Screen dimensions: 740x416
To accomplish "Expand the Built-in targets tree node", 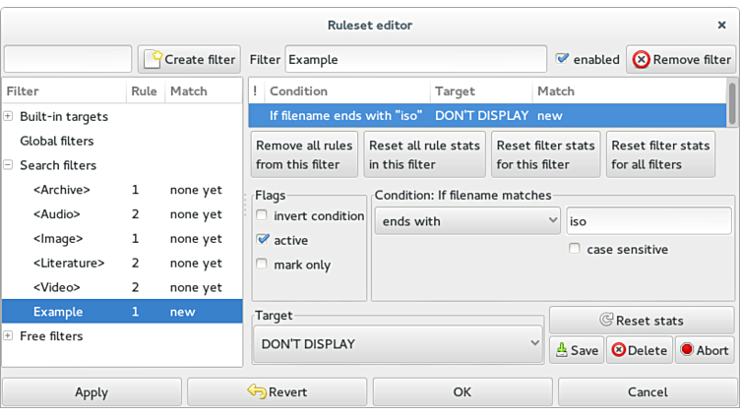I will click(x=8, y=116).
